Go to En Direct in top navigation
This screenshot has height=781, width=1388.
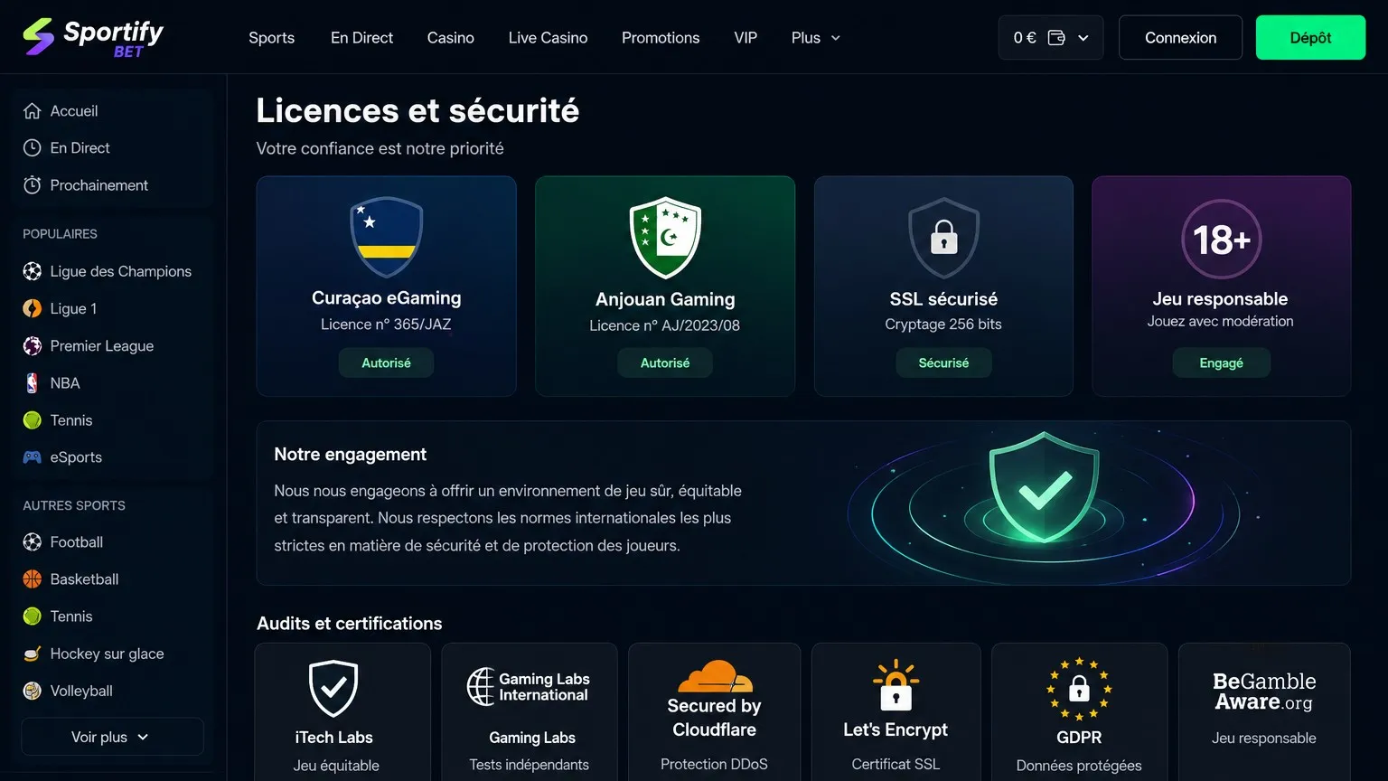(x=361, y=38)
